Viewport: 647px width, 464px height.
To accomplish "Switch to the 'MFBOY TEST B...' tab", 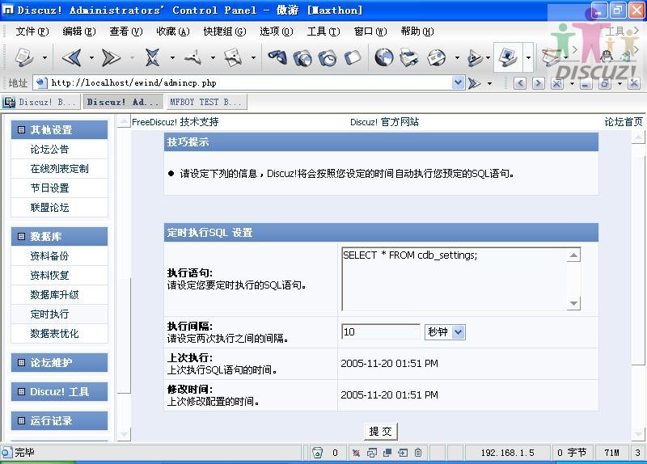I will click(206, 102).
